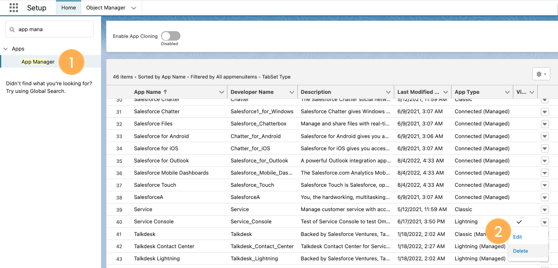This screenshot has width=558, height=268.
Task: Open App Type column dropdown chevron
Action: [507, 92]
